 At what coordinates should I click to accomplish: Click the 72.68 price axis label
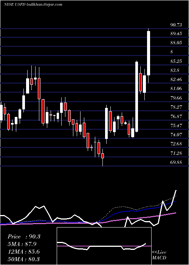(176, 144)
